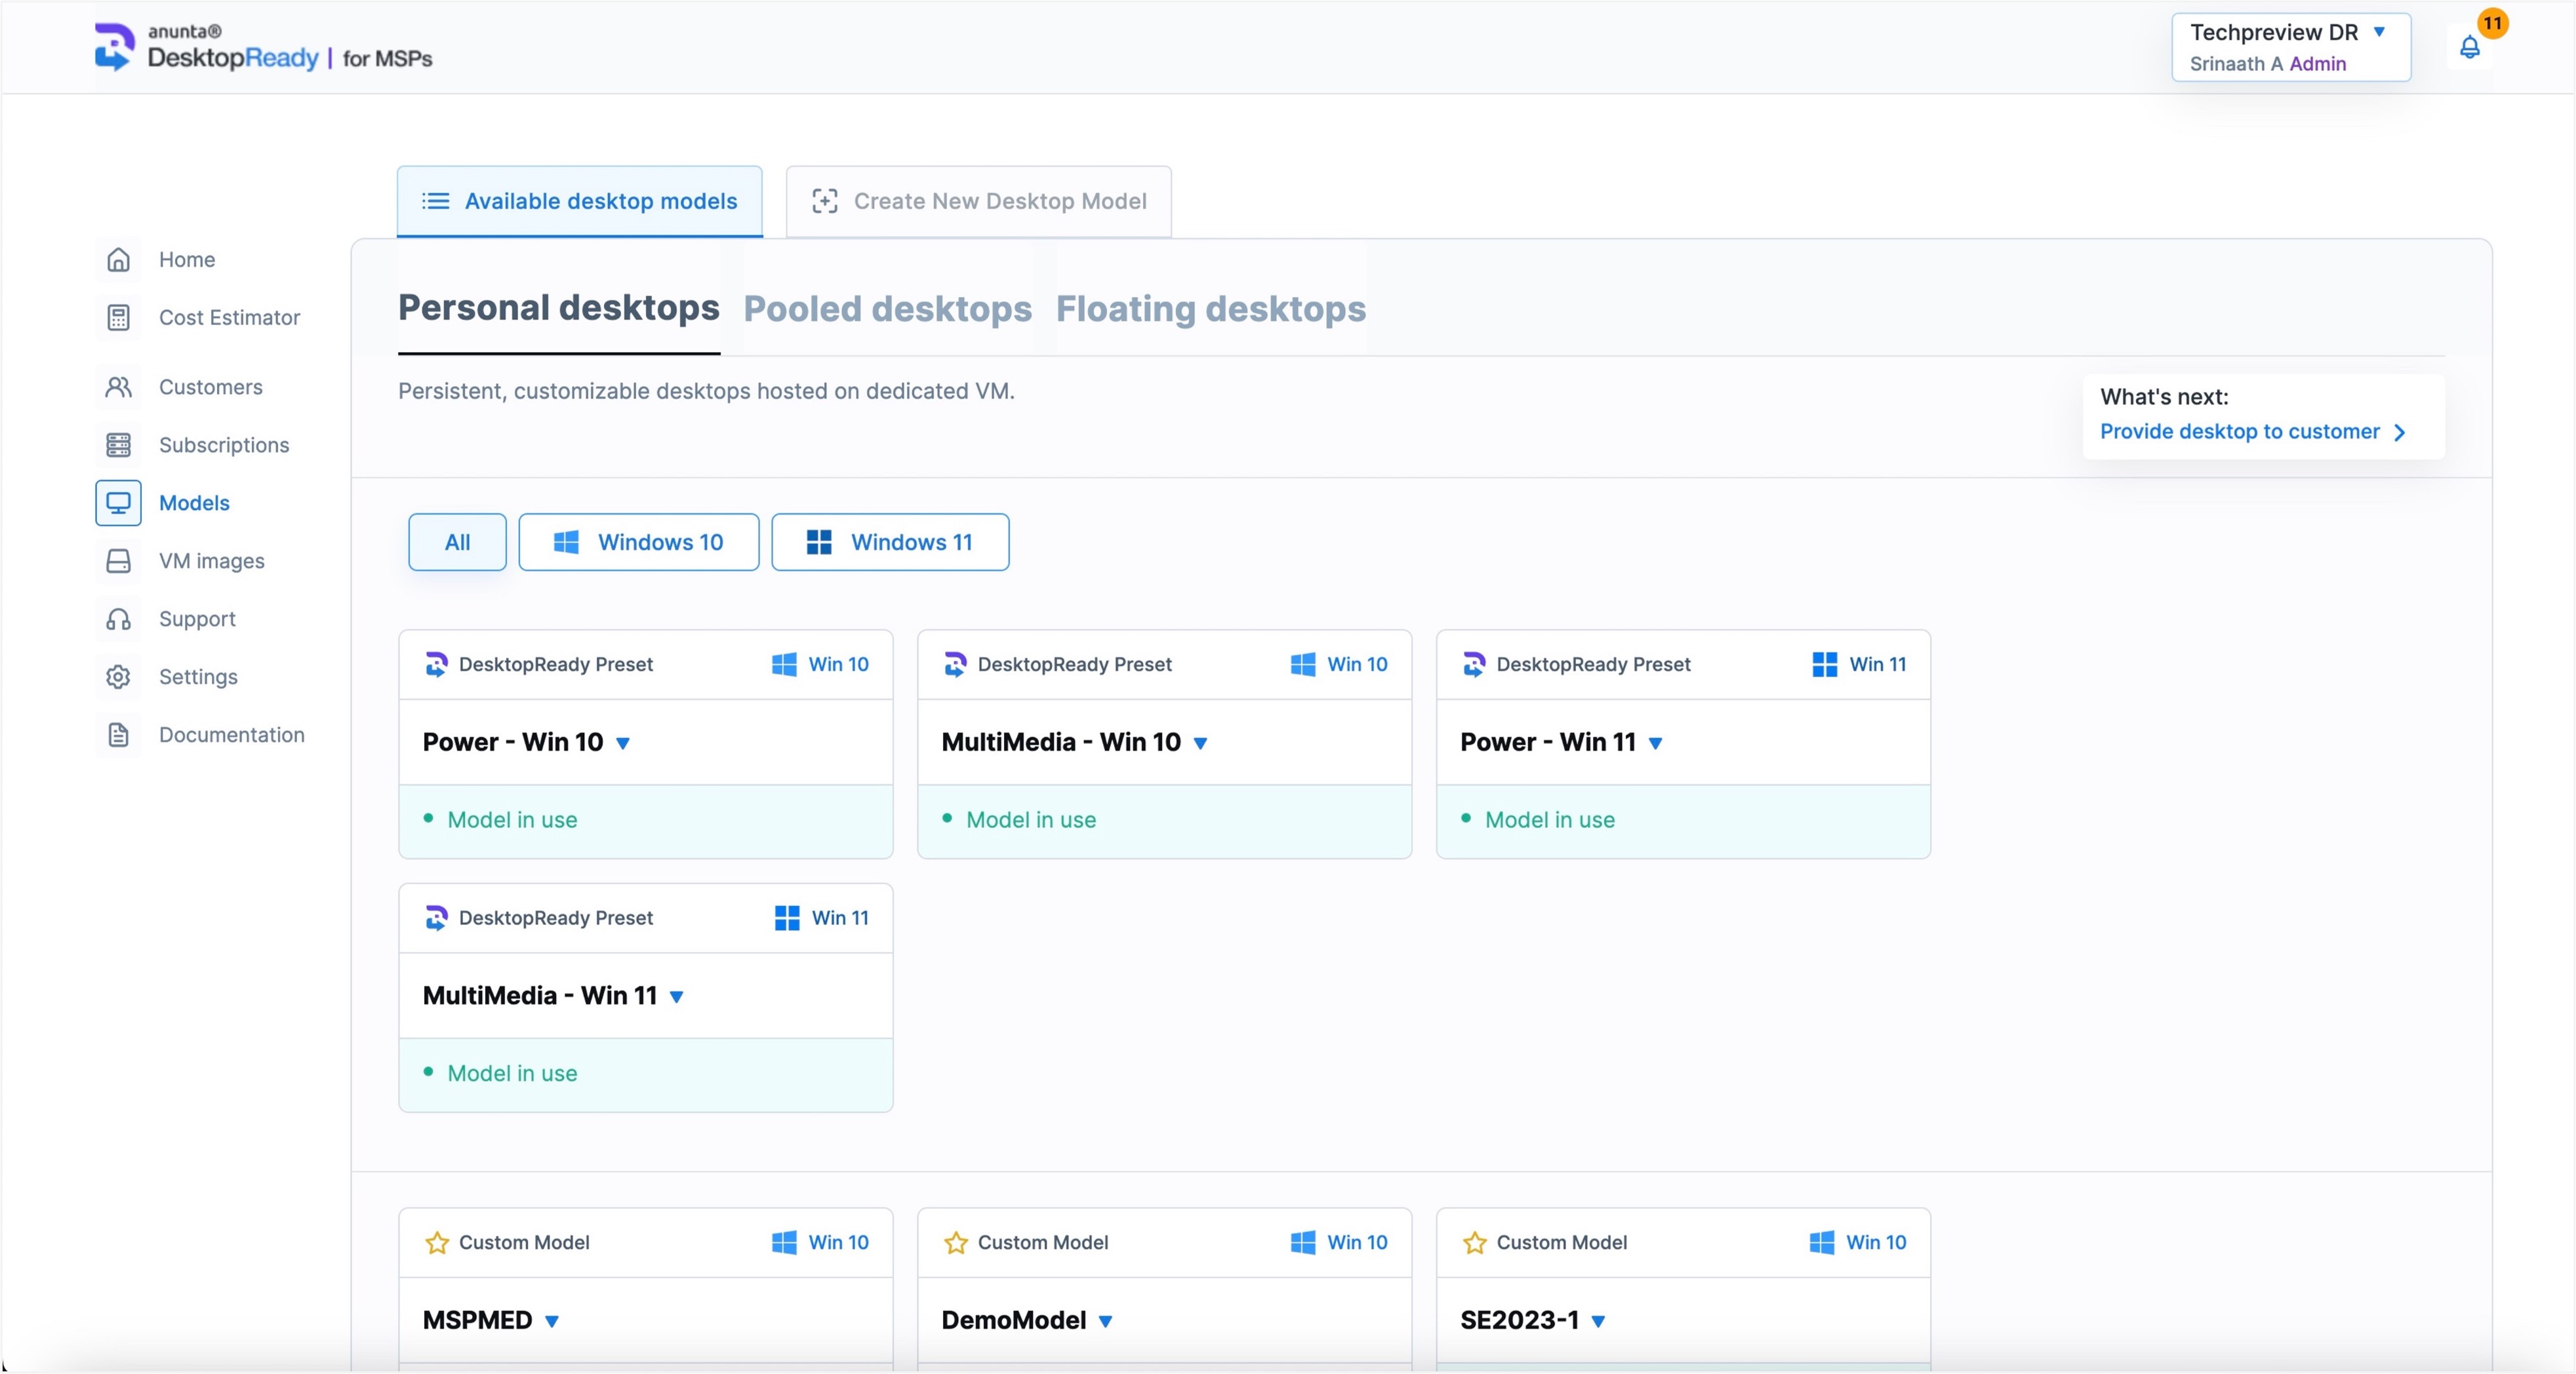Filter models by Windows 11
The height and width of the screenshot is (1374, 2576).
coord(890,543)
